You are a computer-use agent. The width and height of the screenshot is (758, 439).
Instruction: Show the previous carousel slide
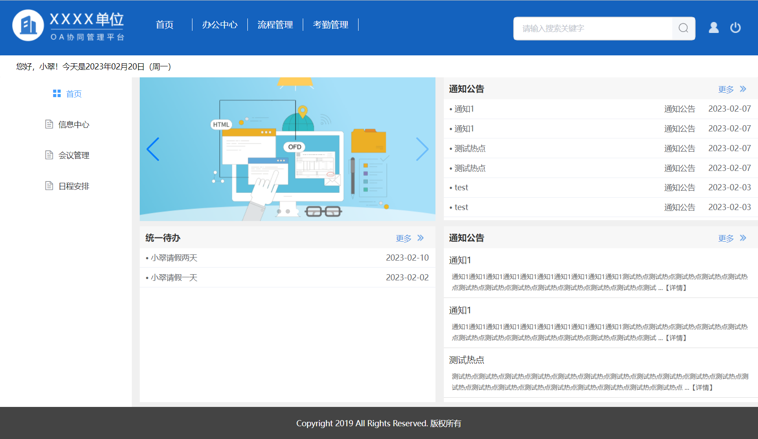[x=152, y=149]
